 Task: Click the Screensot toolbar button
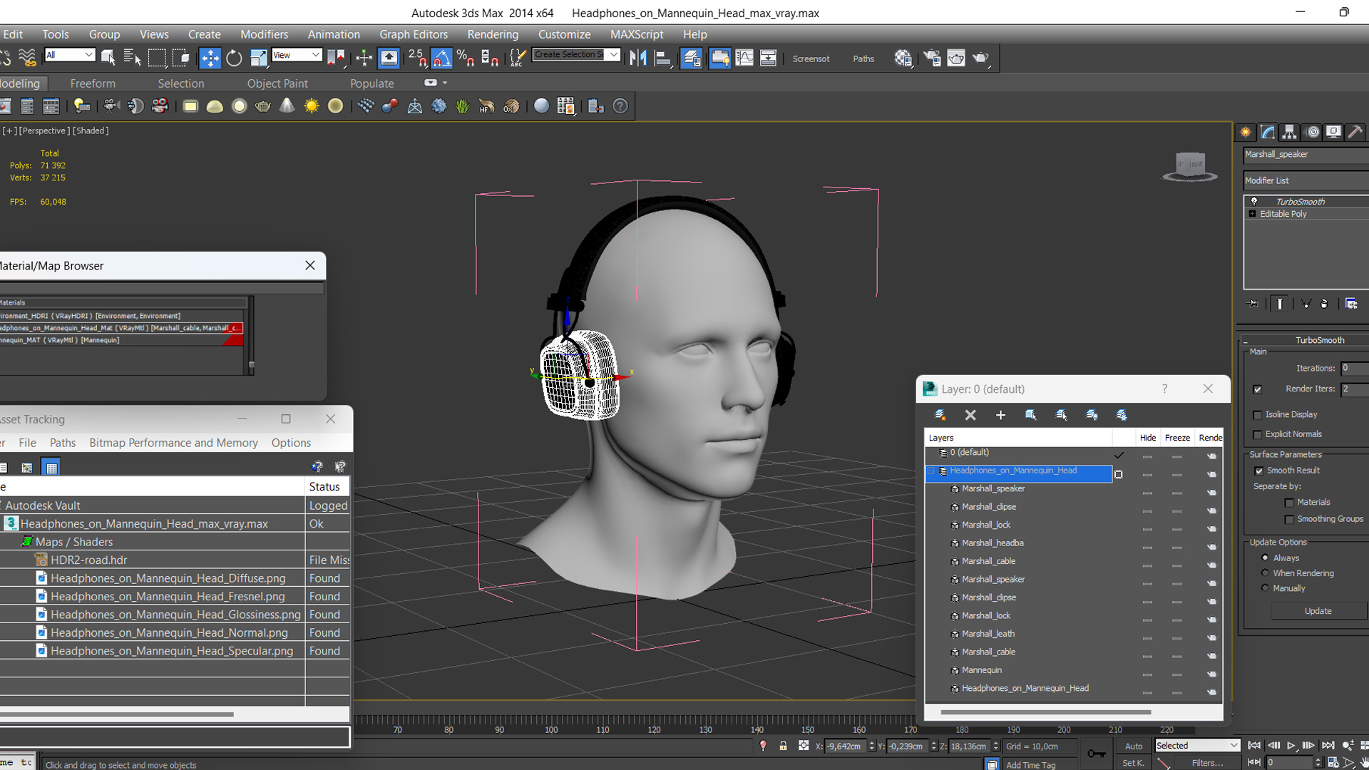[x=811, y=58]
